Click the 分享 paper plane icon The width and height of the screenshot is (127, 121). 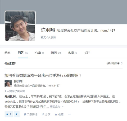(43, 114)
